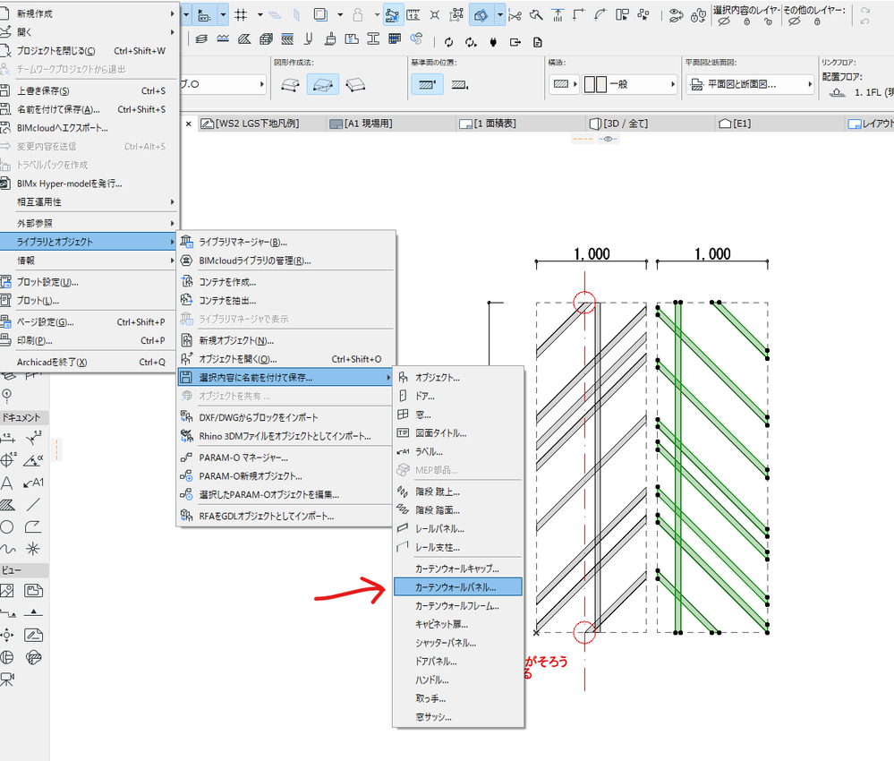
Task: Select the Hotspot tool
Action: click(33, 550)
